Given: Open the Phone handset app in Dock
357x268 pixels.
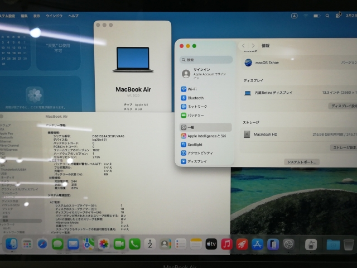Looking at the screenshot, I should [134, 245].
